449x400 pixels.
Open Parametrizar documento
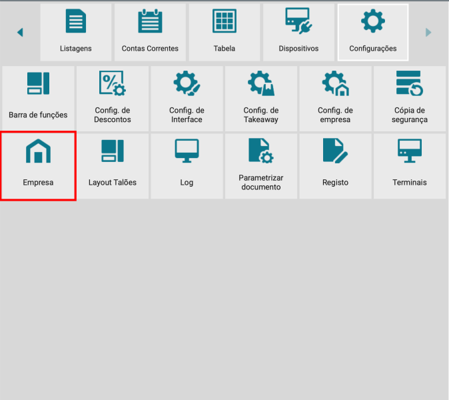(260, 166)
